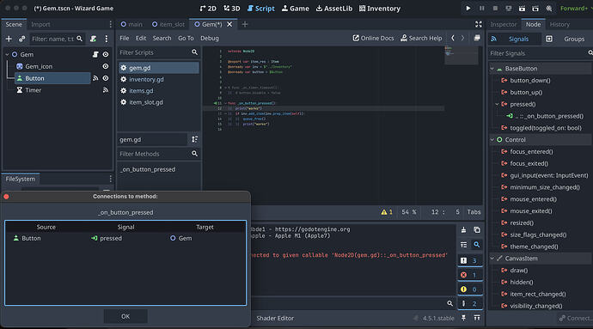Image resolution: width=593 pixels, height=329 pixels.
Task: Toggle warning messages filter in output
Action: (x=470, y=289)
